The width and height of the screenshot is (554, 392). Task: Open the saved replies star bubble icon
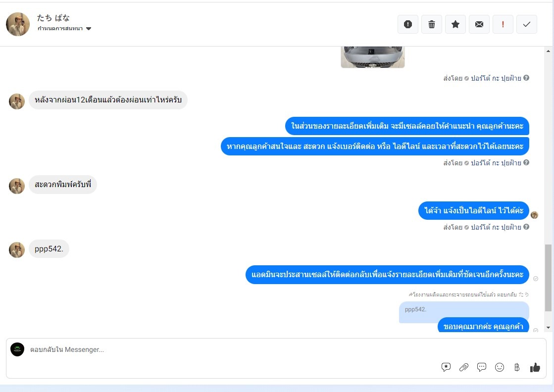(446, 367)
